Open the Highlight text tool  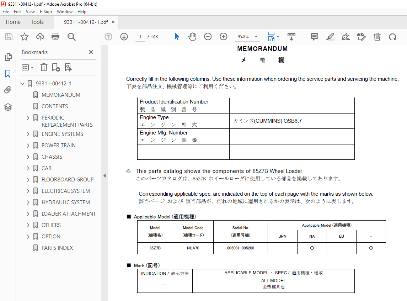click(330, 37)
